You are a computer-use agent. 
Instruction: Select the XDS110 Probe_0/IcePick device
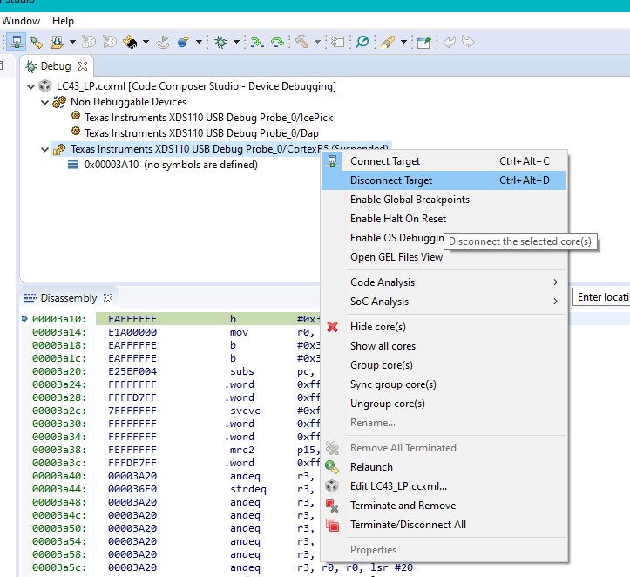click(x=208, y=118)
